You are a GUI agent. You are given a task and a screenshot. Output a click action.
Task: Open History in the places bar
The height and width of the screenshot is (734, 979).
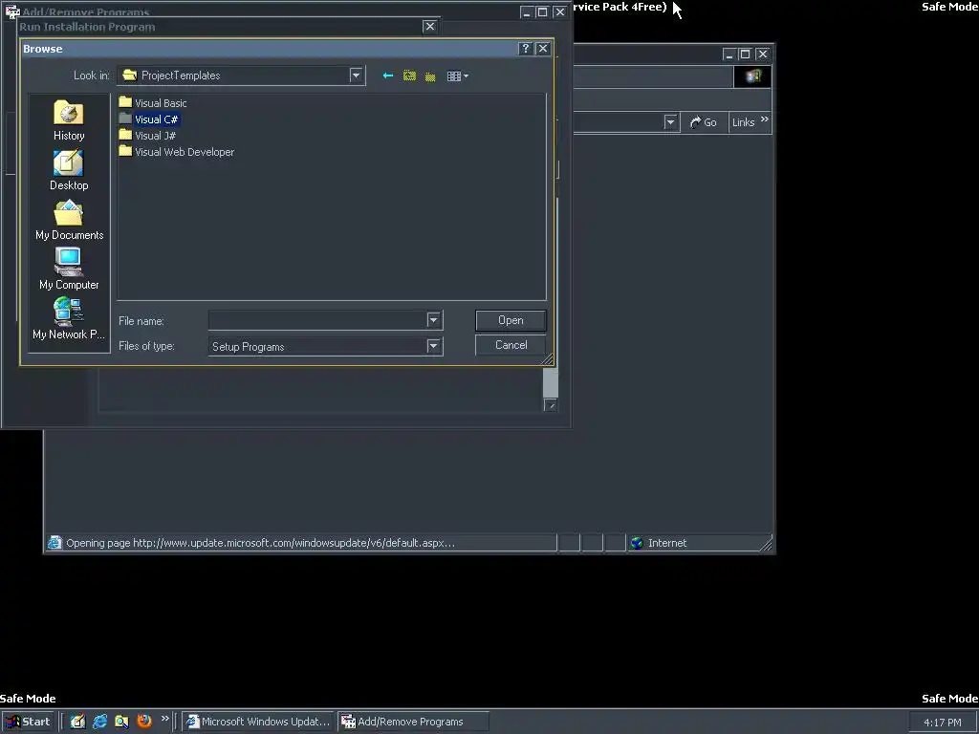tap(69, 120)
